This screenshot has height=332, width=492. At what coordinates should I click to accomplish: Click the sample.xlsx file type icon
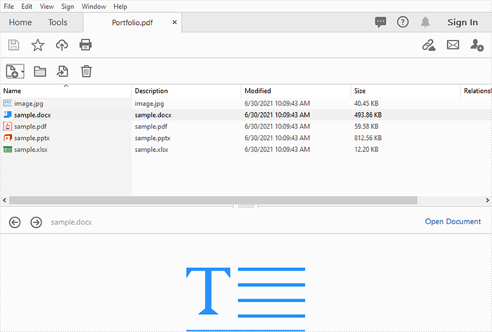pyautogui.click(x=8, y=150)
